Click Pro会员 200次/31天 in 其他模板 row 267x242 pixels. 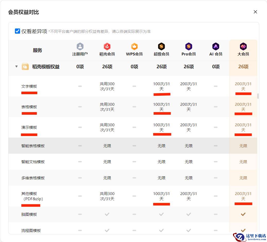(x=189, y=196)
